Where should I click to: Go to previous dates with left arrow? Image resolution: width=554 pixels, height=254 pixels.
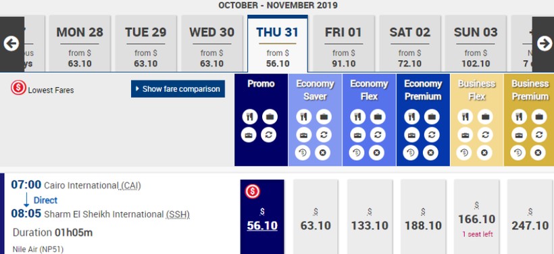point(11,44)
